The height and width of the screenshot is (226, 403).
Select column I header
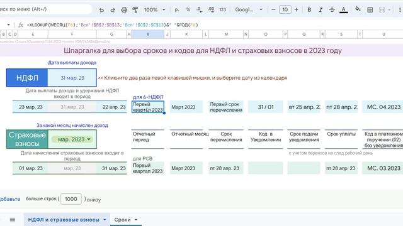[x=148, y=34]
